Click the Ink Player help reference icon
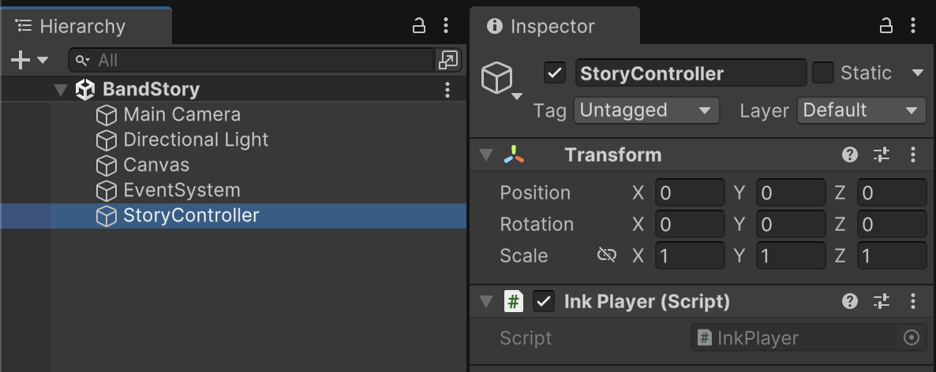 coord(850,301)
